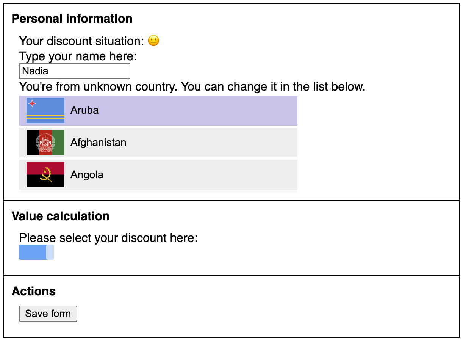Click the Personal information heading
This screenshot has height=342, width=463.
click(72, 19)
